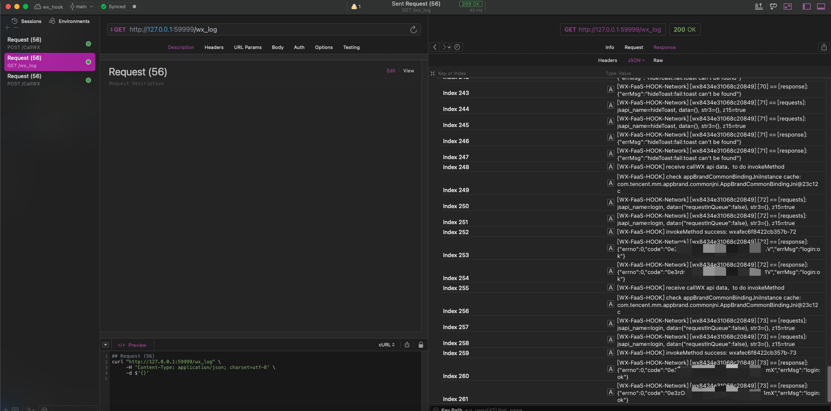Click the GET http://127.0.0.1:59999/wx_log badge
Screen dimensions: 831x411
click(x=613, y=29)
